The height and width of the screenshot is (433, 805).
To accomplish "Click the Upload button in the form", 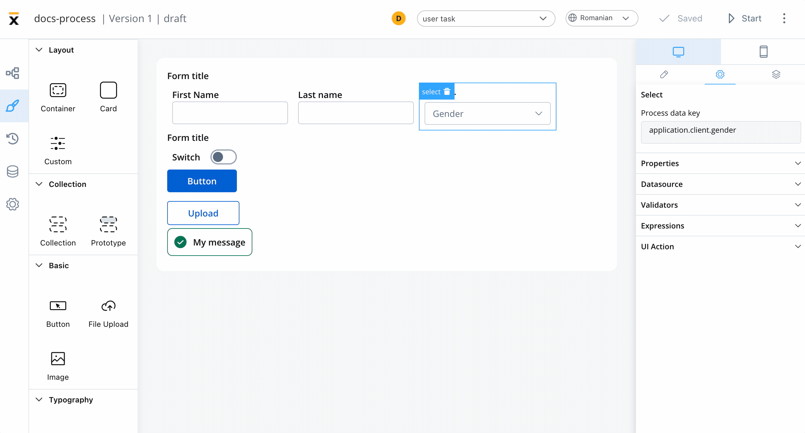I will coord(203,213).
